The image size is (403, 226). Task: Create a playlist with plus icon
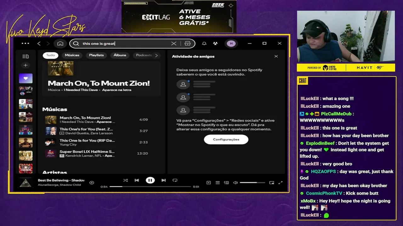[x=26, y=65]
